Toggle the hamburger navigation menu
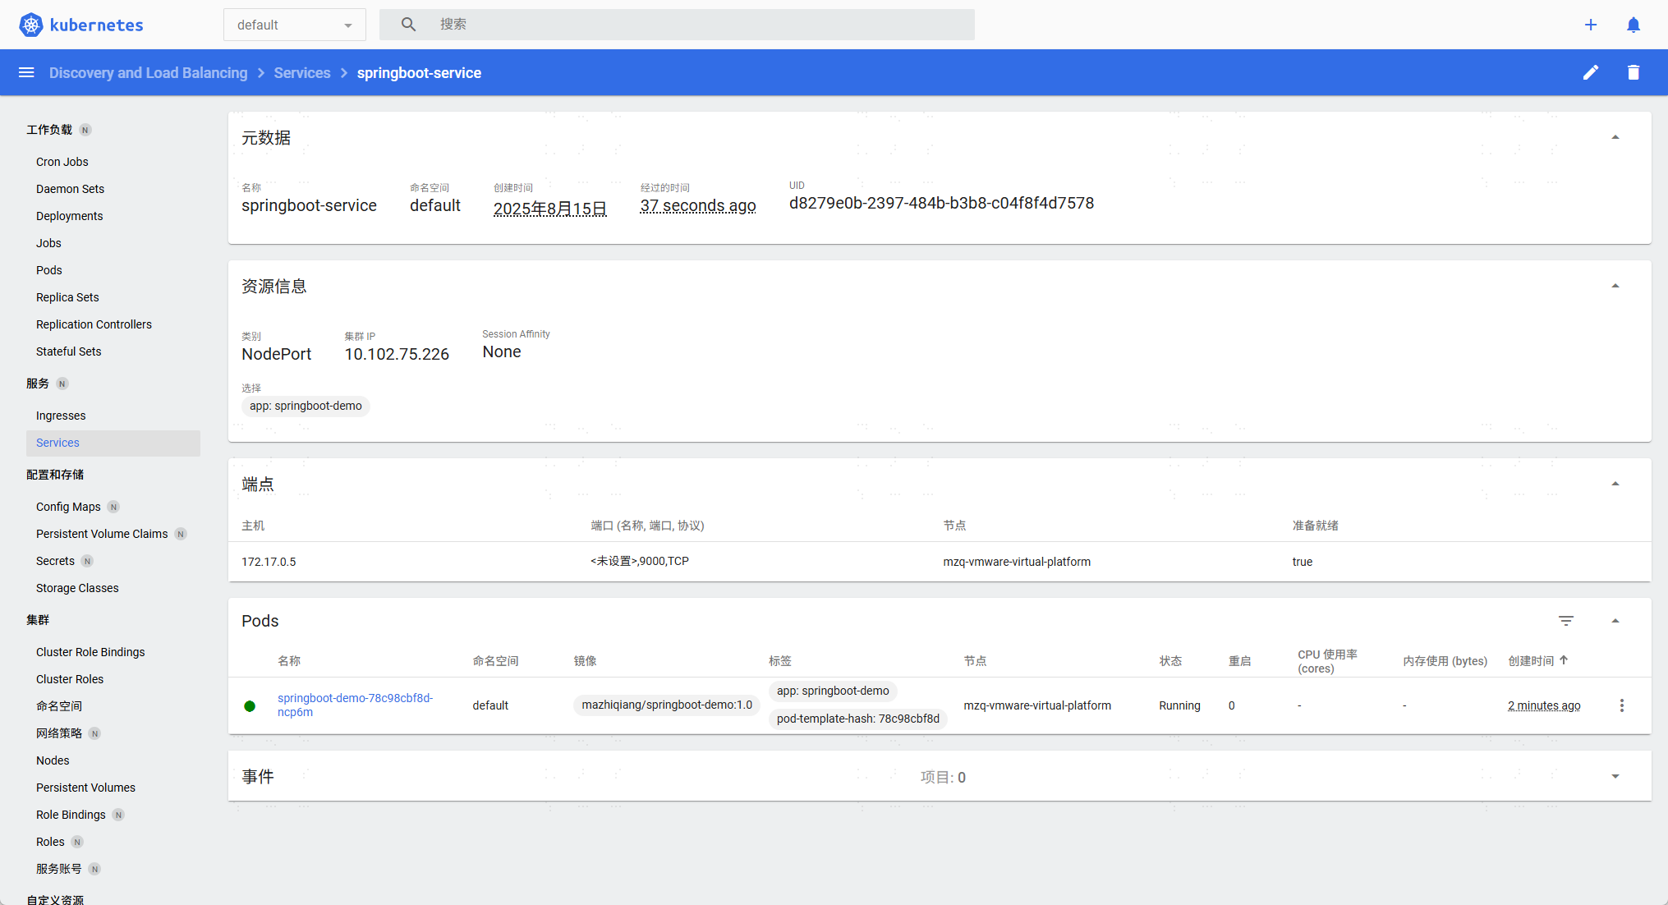Viewport: 1668px width, 905px height. [26, 72]
